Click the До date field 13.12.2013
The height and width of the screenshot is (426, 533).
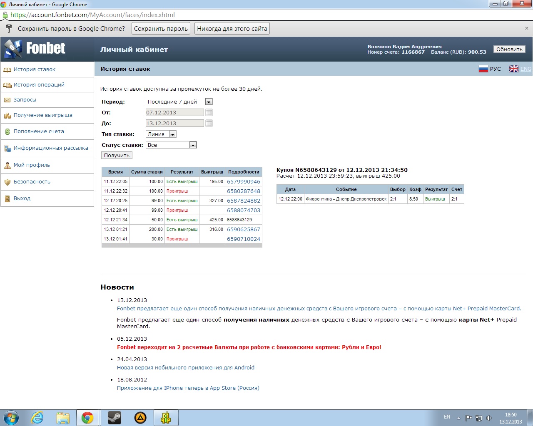pyautogui.click(x=175, y=123)
